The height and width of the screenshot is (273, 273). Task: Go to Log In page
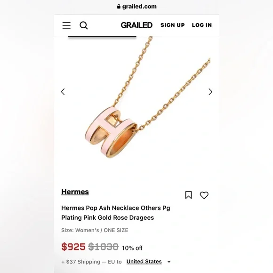[x=202, y=25]
